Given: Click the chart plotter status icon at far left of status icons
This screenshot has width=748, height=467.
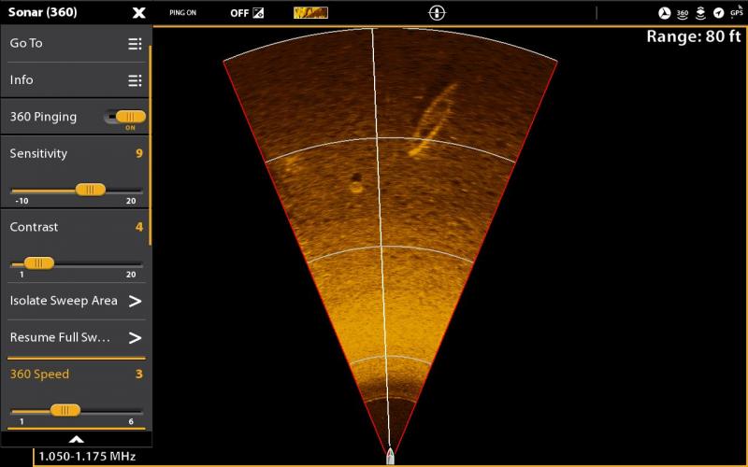Looking at the screenshot, I should [665, 13].
